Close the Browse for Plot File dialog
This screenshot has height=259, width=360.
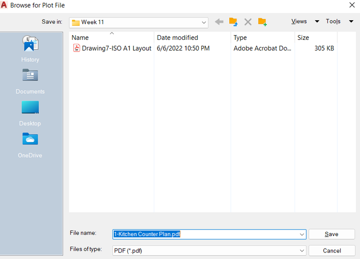pyautogui.click(x=352, y=5)
